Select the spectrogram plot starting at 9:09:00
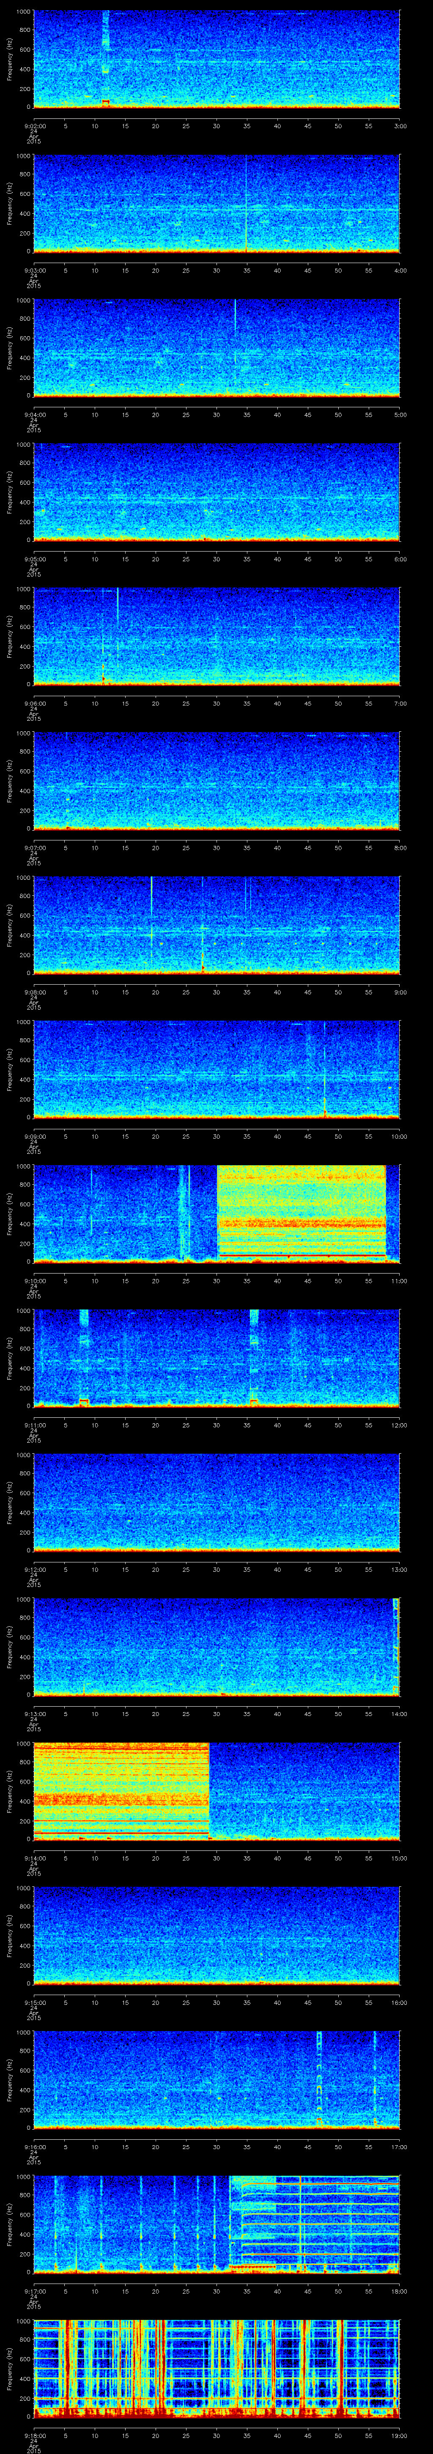 pyautogui.click(x=217, y=1069)
